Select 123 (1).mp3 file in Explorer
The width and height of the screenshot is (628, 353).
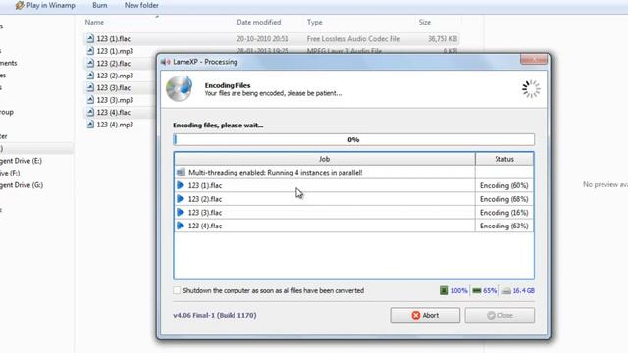point(115,51)
